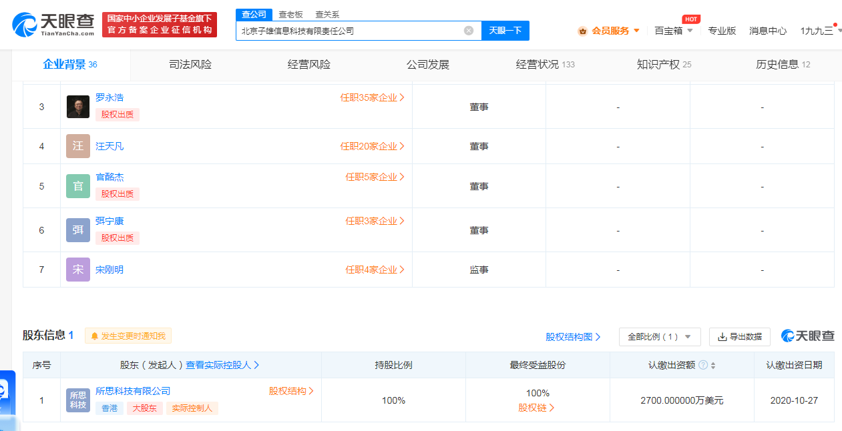Image resolution: width=842 pixels, height=431 pixels.
Task: Click 2020-10-27 date cell
Action: point(794,401)
